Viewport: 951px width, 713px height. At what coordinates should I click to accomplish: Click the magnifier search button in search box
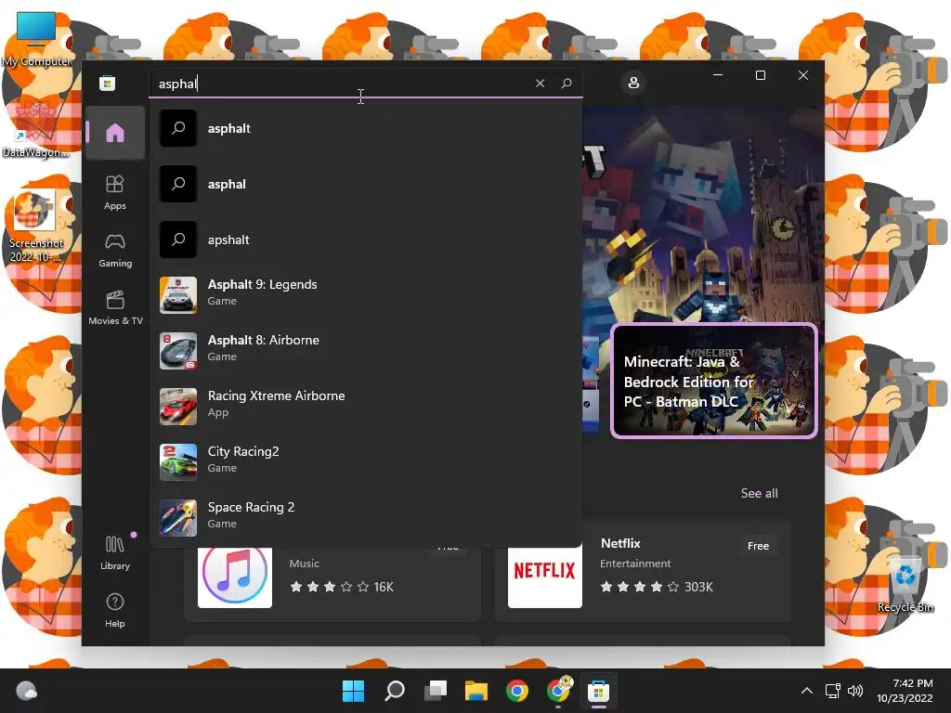pyautogui.click(x=567, y=83)
